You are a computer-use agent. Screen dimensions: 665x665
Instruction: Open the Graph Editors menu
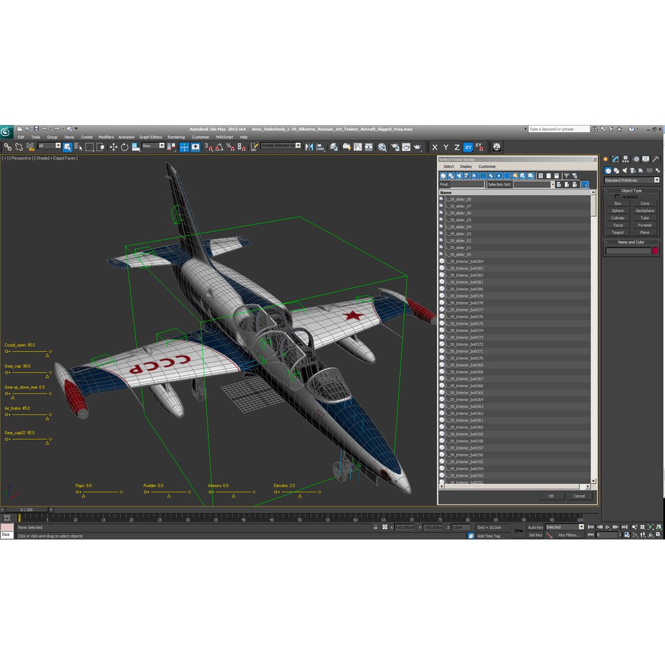pyautogui.click(x=151, y=137)
